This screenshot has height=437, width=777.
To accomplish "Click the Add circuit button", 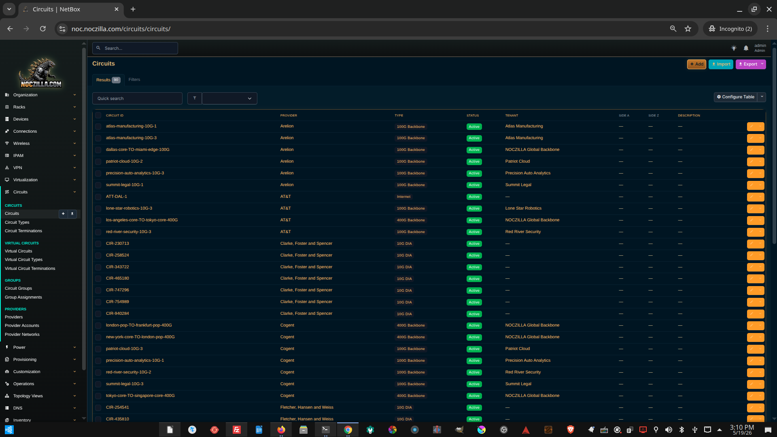I will tap(696, 64).
